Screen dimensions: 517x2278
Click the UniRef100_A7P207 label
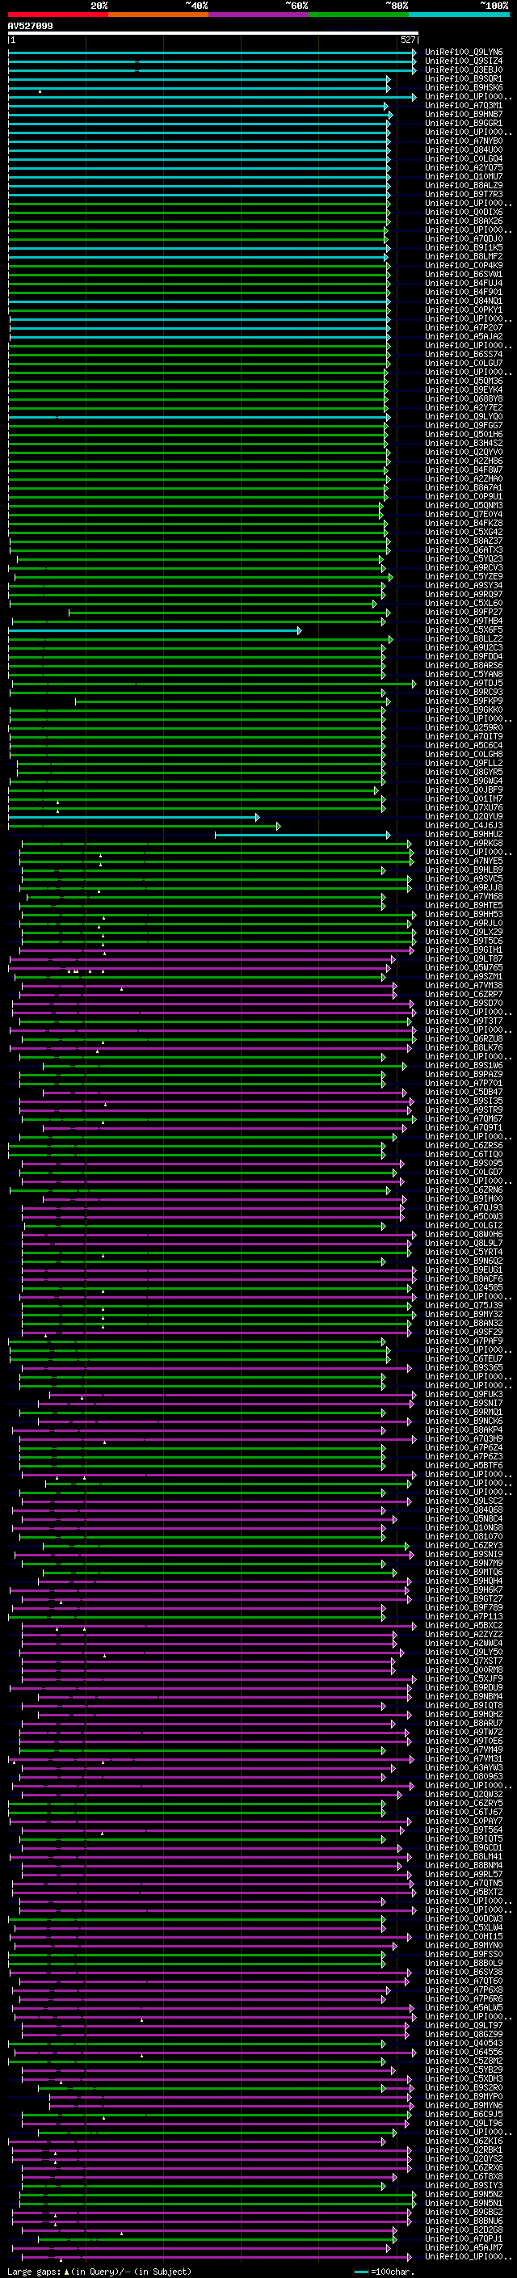(x=464, y=327)
